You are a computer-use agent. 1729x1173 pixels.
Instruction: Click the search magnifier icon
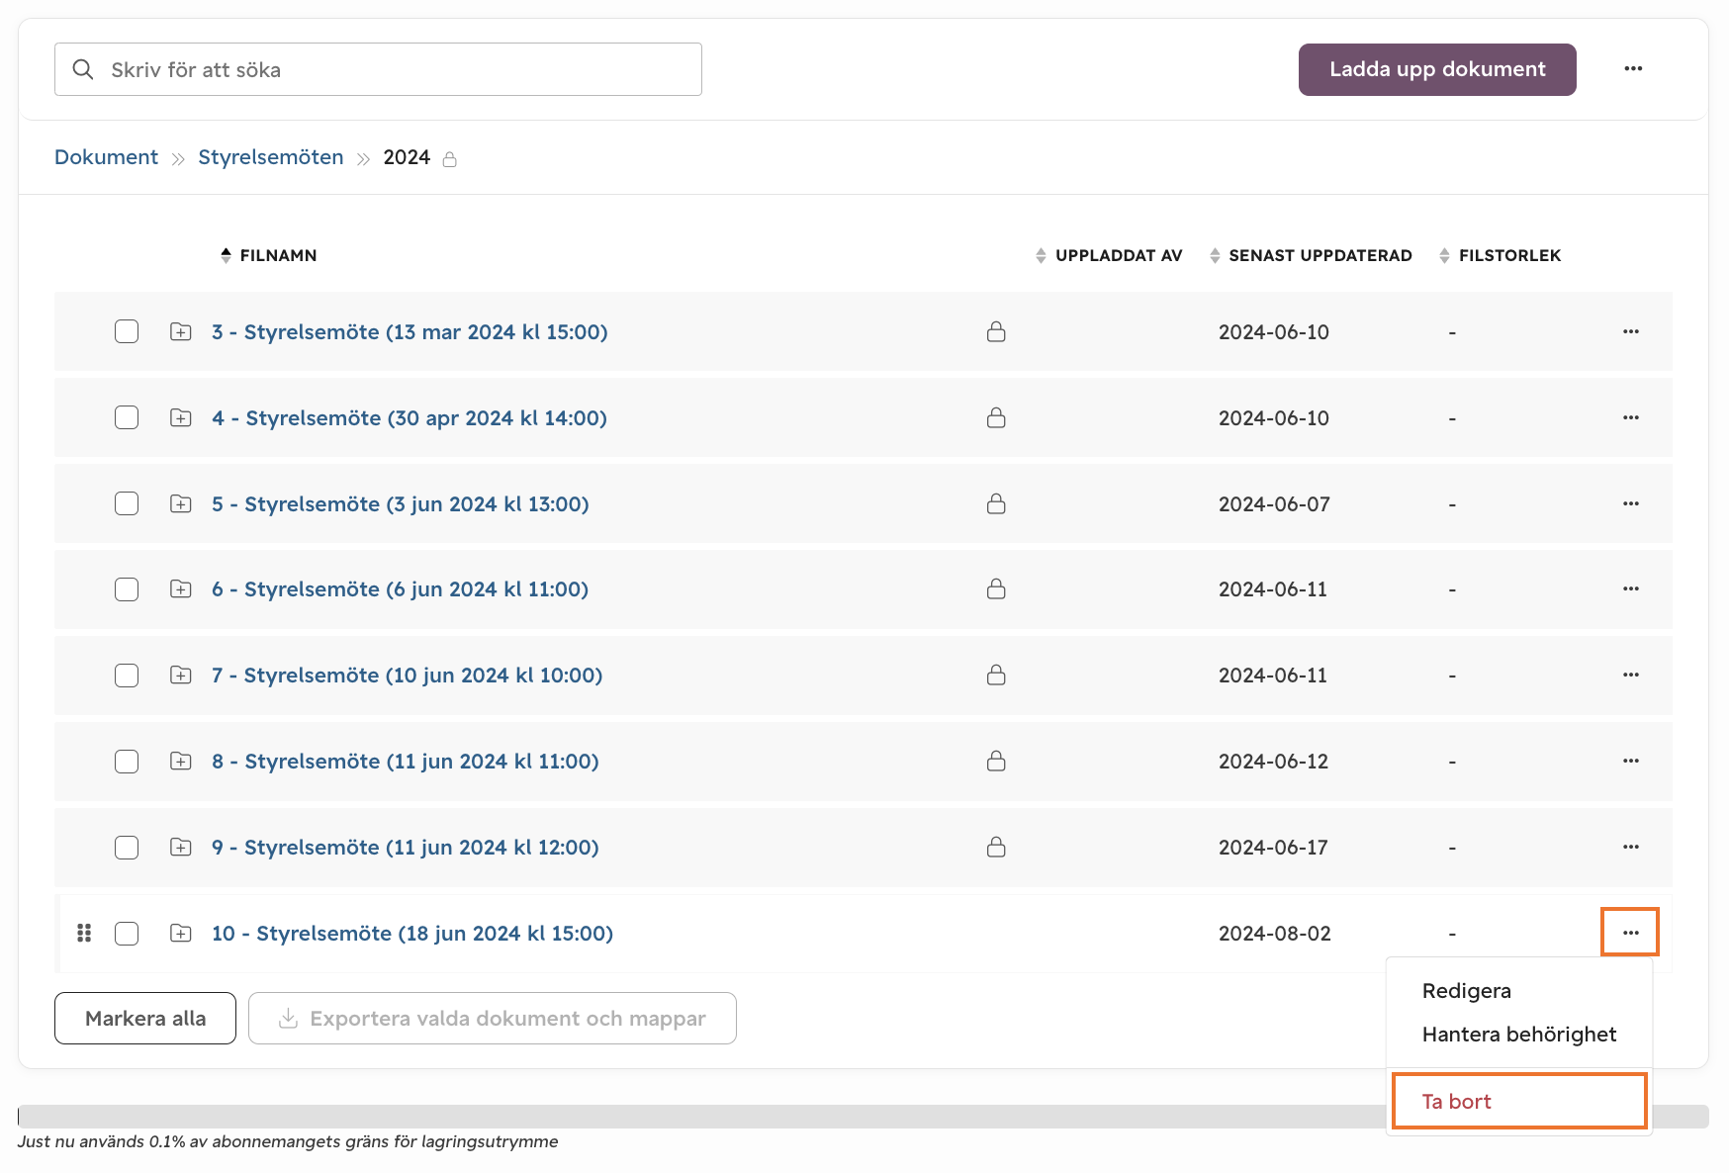click(x=83, y=69)
